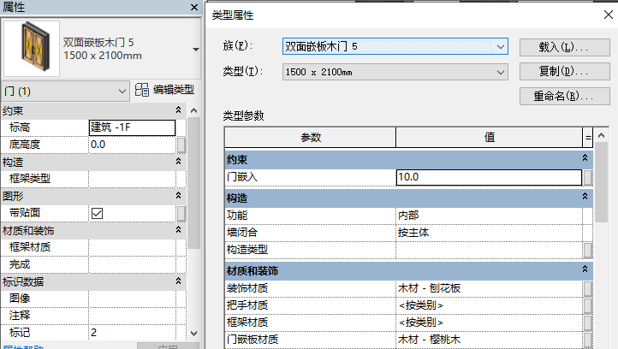Click the type 框架材质 value <按类别>
The height and width of the screenshot is (349, 618).
point(489,322)
